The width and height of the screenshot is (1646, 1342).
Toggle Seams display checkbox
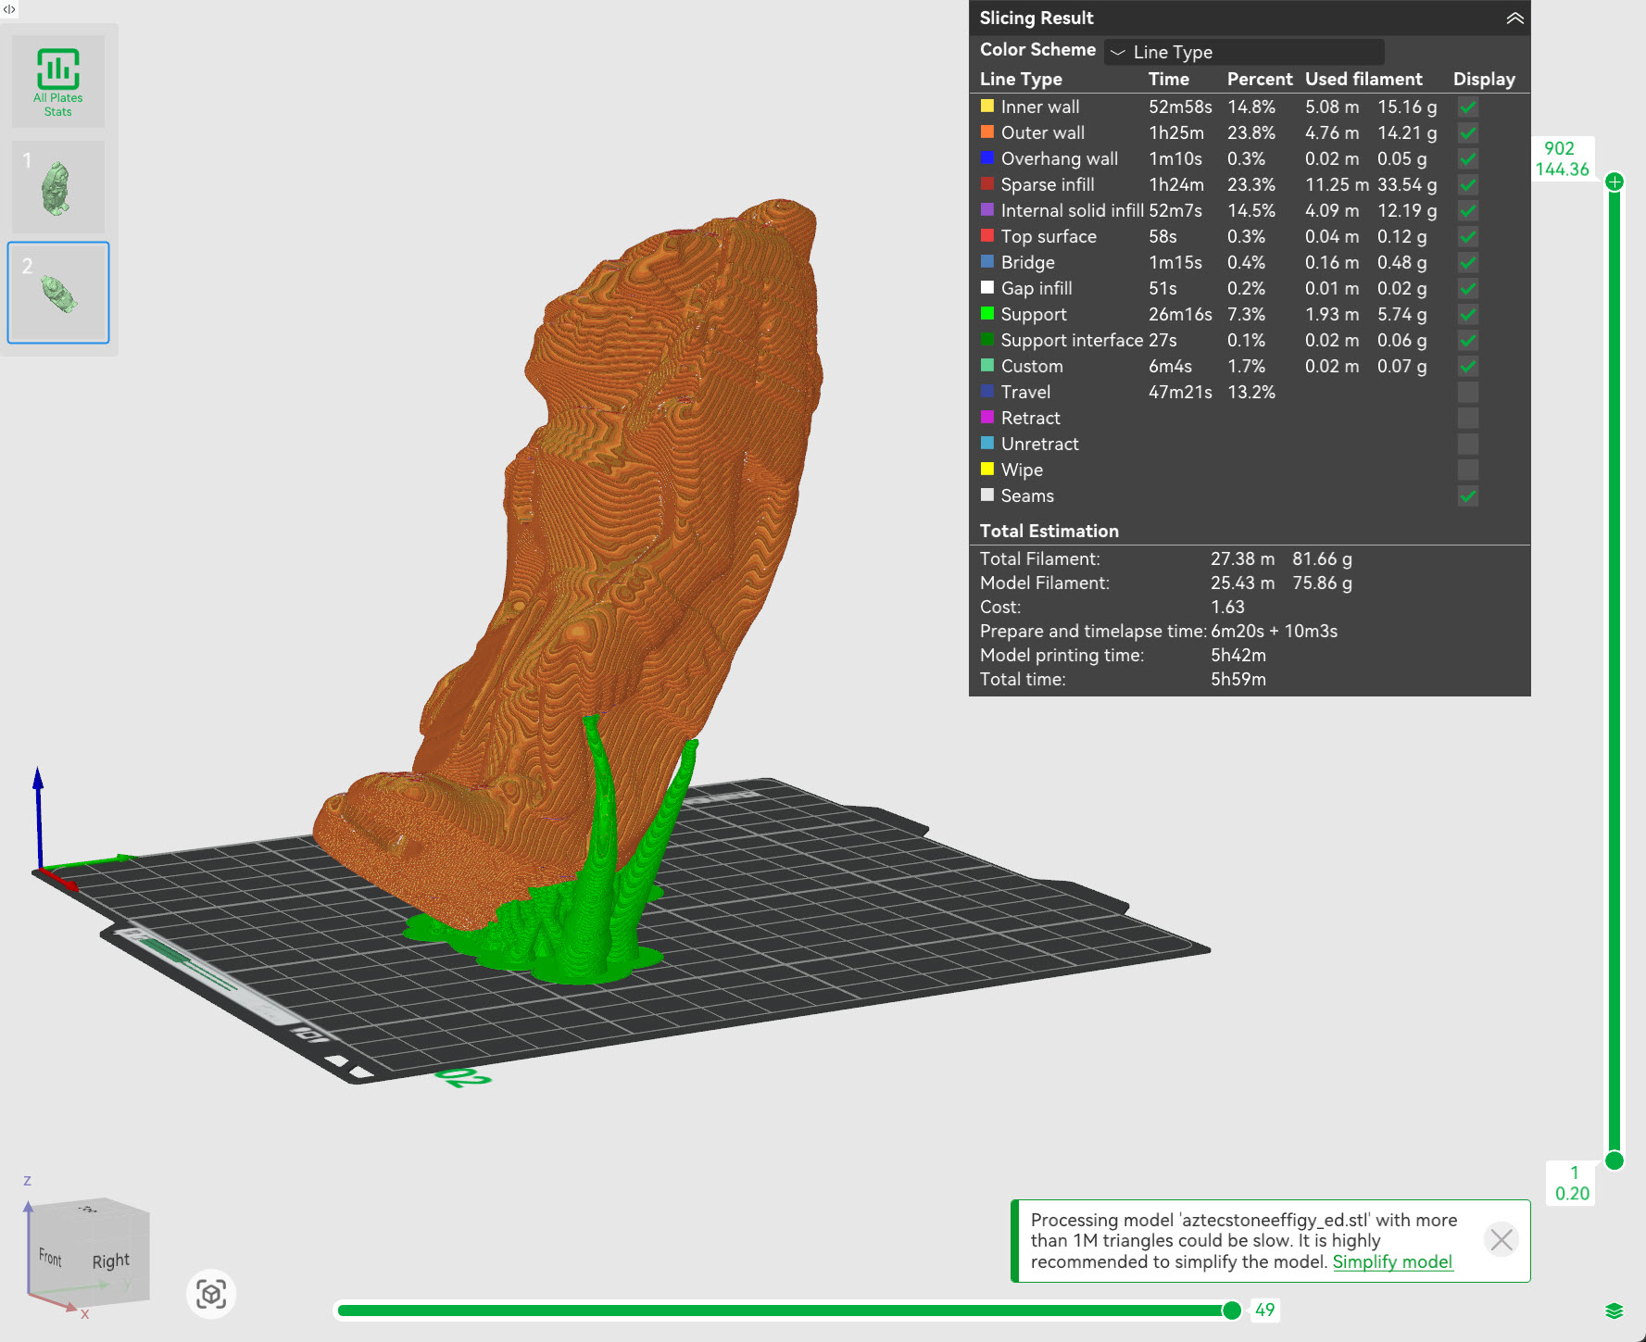click(x=1467, y=496)
